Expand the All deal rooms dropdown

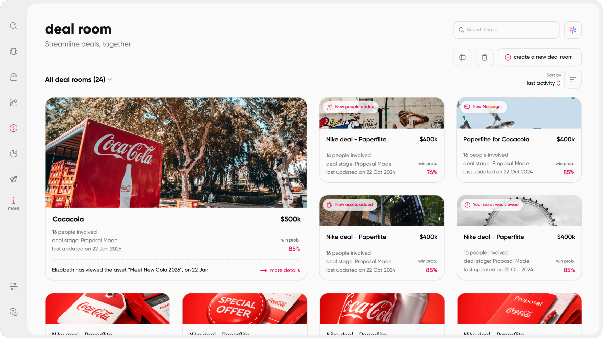[79, 80]
